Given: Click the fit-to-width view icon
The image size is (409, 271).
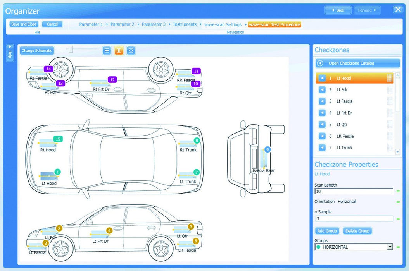Looking at the screenshot, I should pyautogui.click(x=107, y=50).
